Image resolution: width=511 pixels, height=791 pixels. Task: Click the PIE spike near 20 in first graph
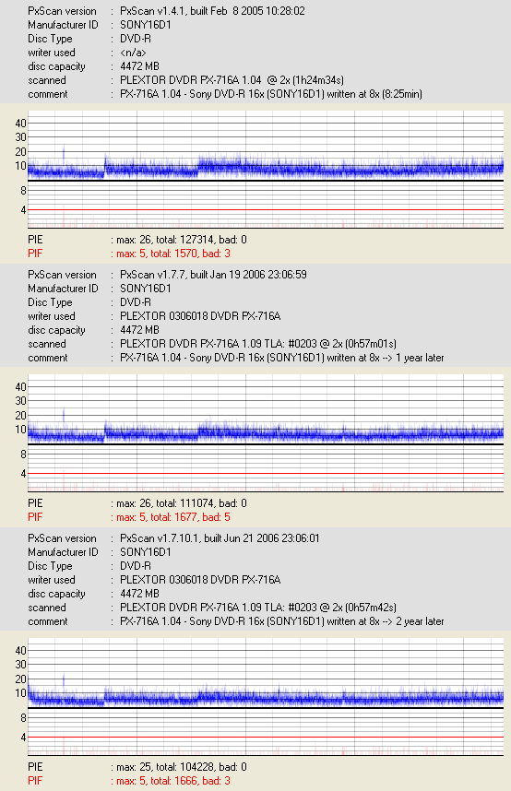(64, 152)
